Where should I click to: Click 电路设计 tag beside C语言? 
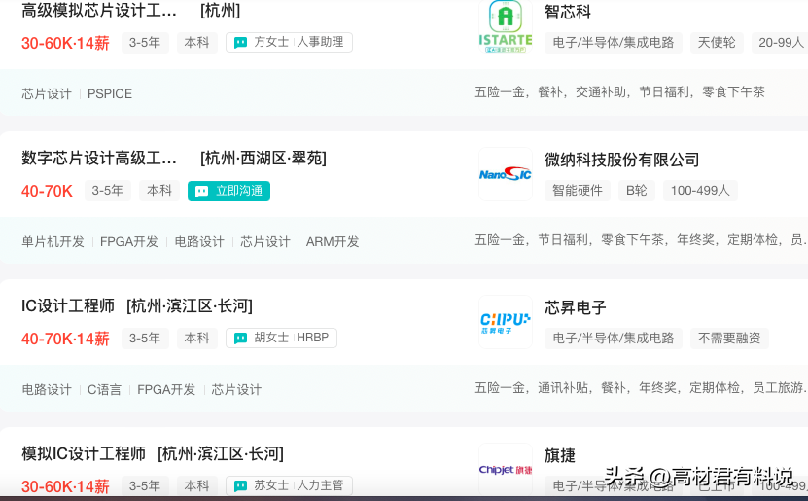point(47,390)
